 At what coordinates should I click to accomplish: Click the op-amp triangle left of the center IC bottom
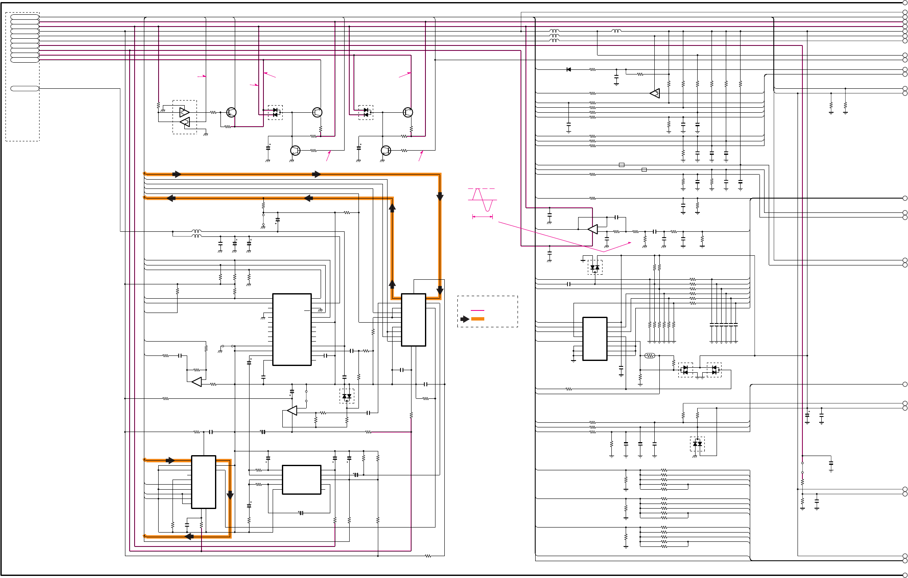tap(196, 382)
